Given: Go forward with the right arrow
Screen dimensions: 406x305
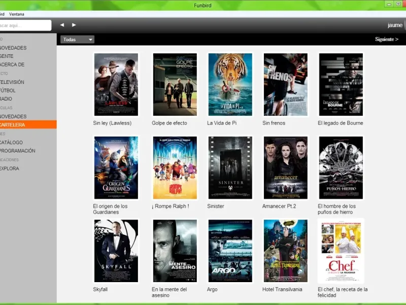Looking at the screenshot, I should coord(74,25).
